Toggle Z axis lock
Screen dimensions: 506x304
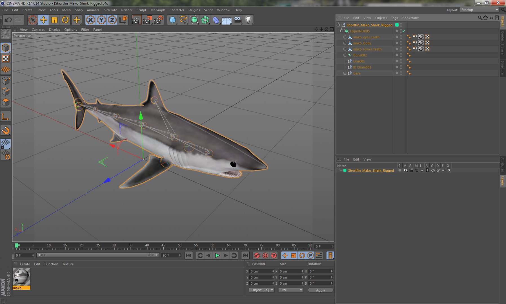click(x=112, y=20)
